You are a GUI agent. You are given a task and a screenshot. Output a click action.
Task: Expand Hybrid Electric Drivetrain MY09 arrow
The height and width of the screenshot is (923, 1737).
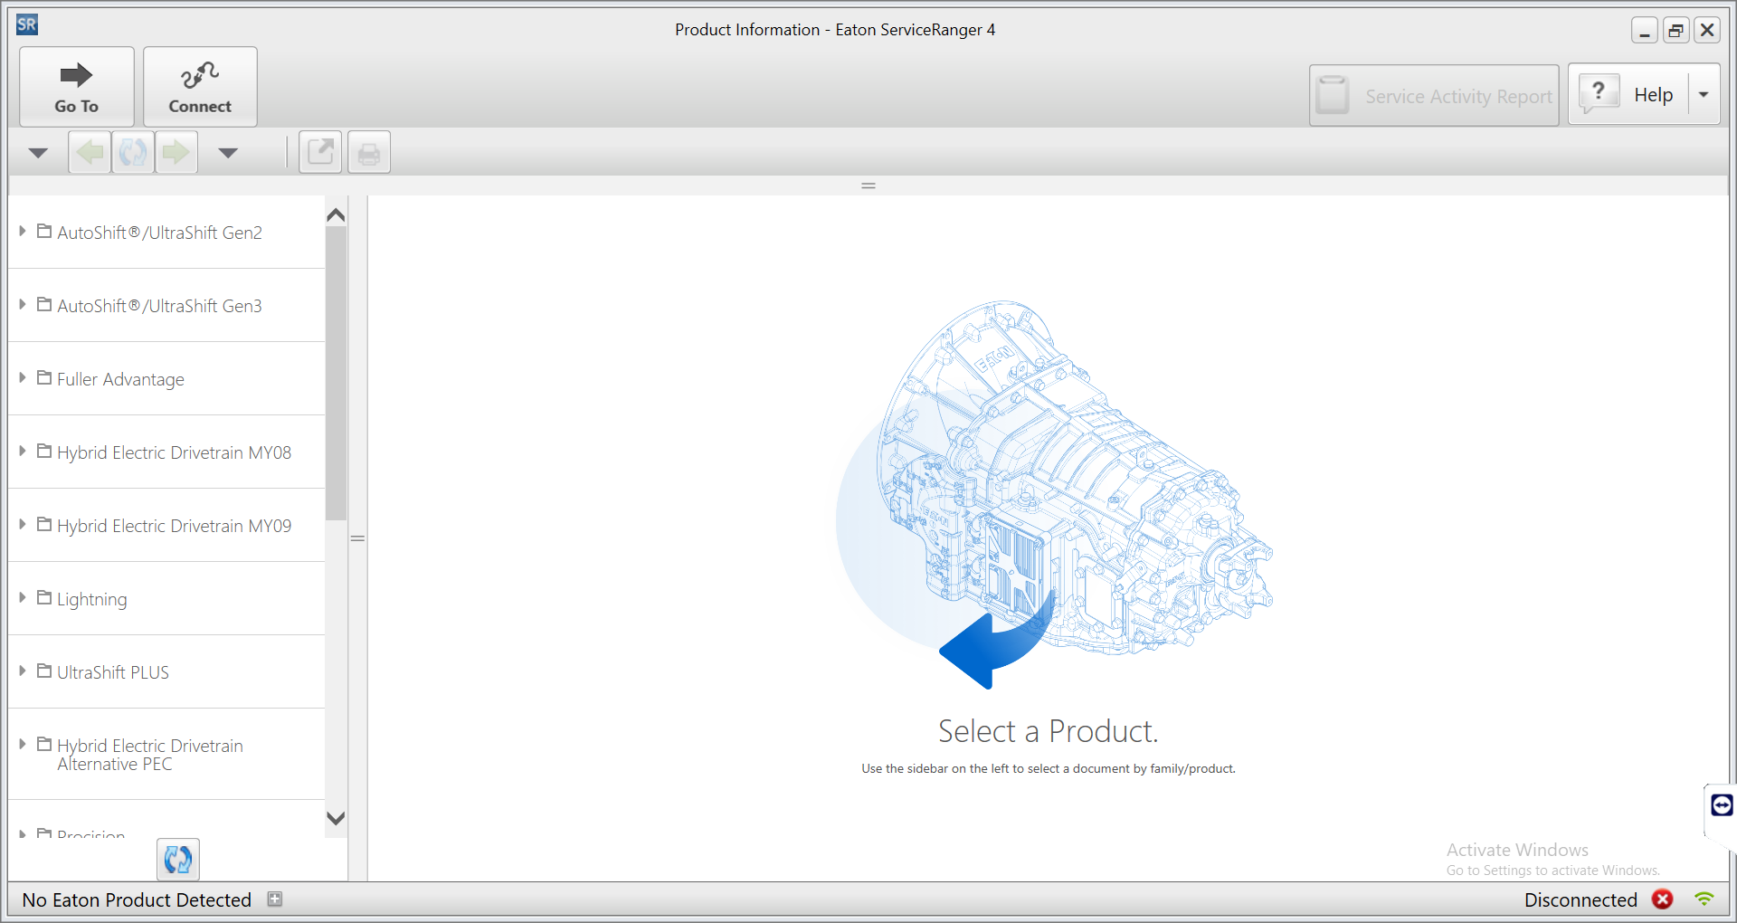click(x=23, y=525)
